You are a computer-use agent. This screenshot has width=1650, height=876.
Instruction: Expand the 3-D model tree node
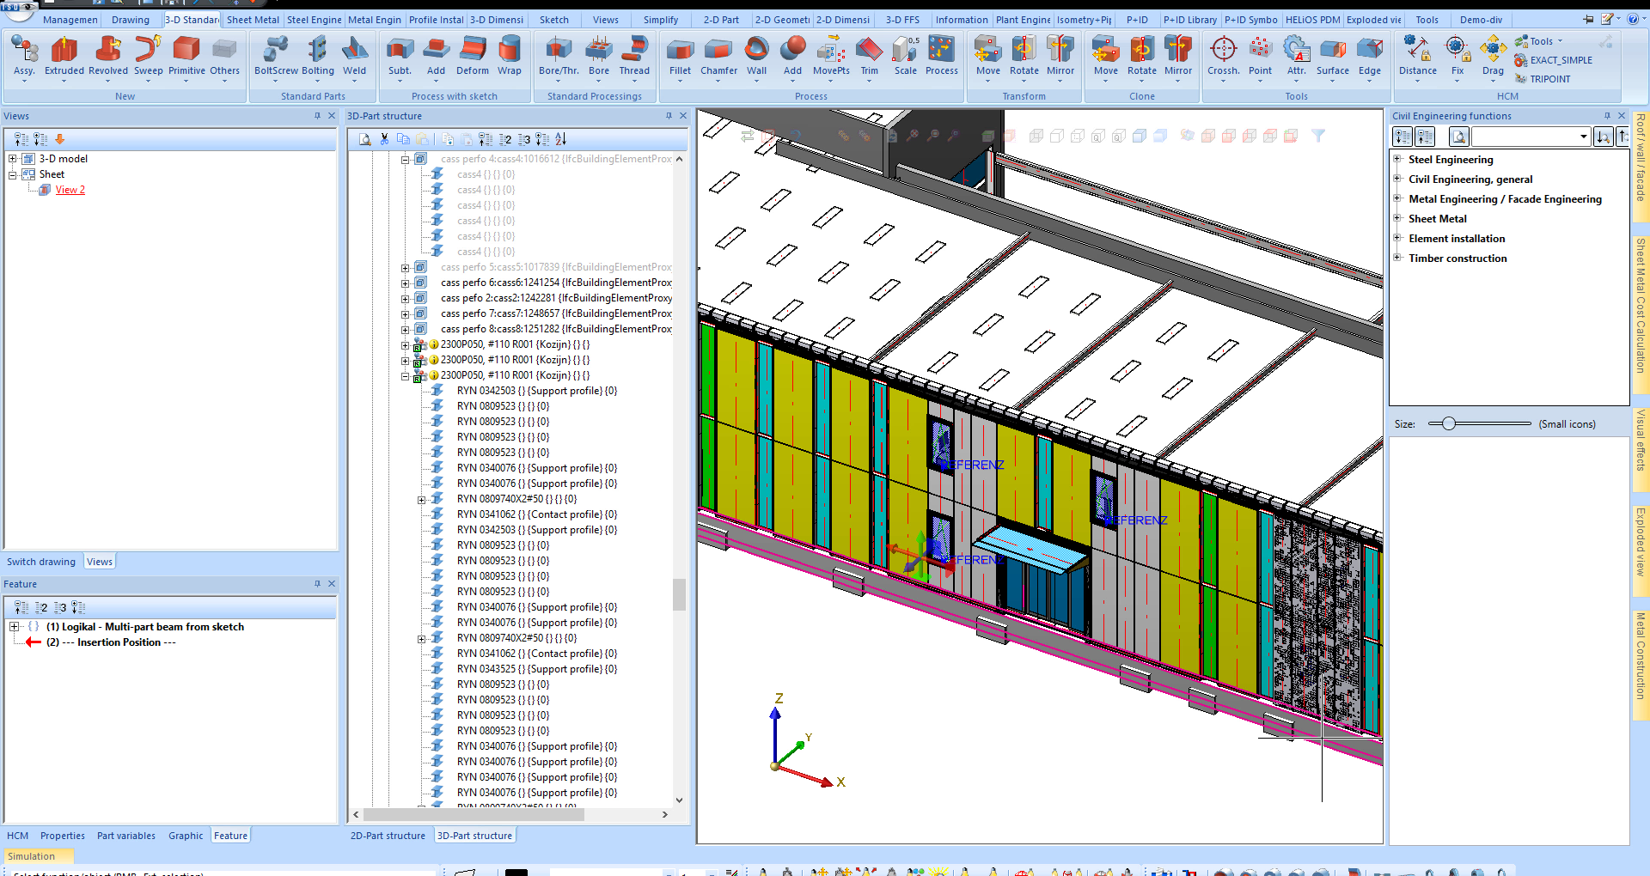(x=13, y=159)
